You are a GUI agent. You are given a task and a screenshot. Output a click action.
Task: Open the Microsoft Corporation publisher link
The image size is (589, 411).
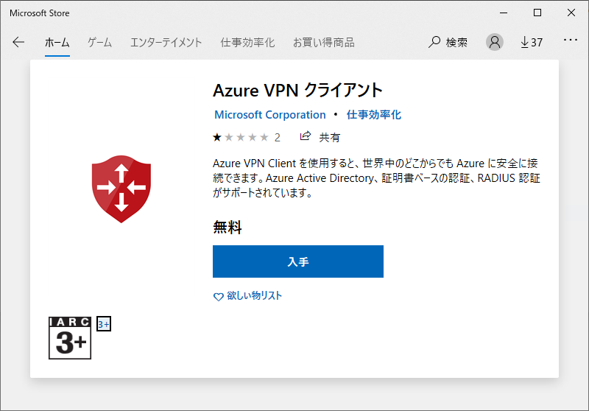click(269, 115)
